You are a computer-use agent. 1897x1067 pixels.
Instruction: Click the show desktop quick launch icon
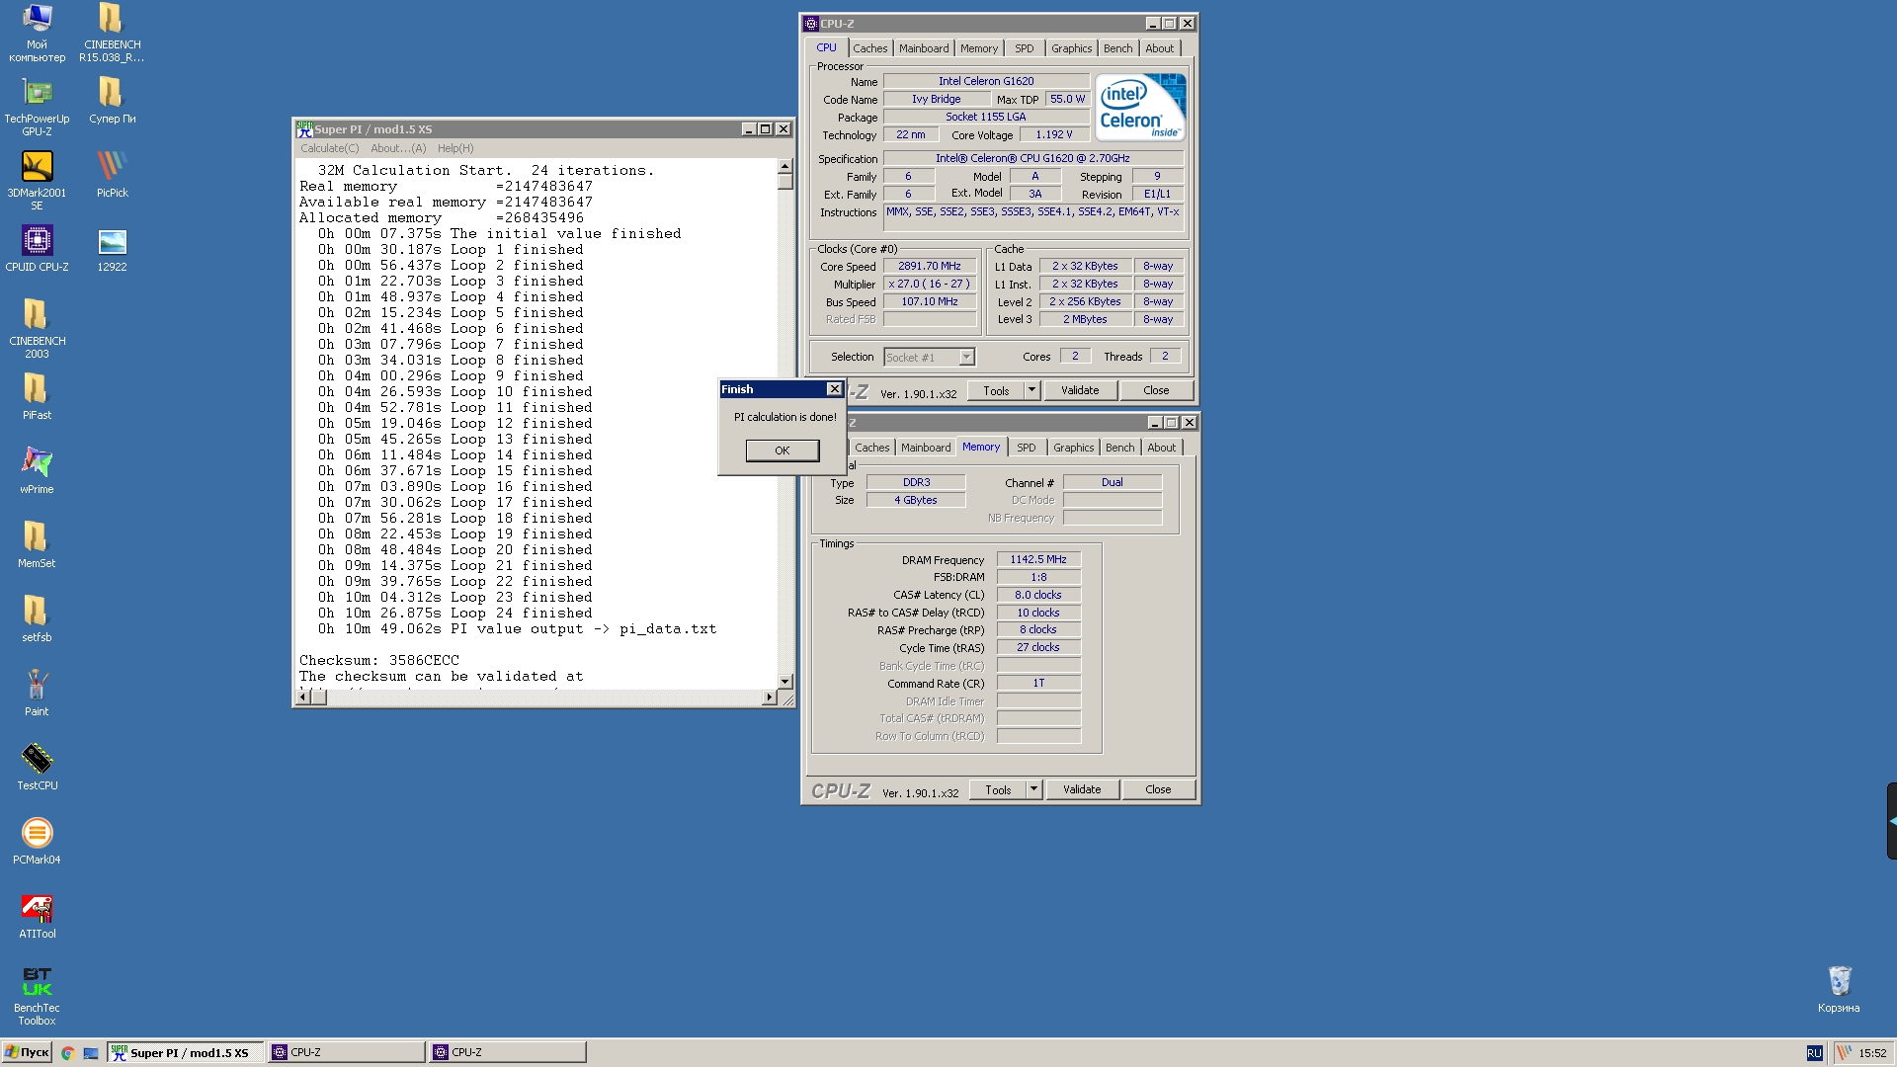coord(91,1053)
